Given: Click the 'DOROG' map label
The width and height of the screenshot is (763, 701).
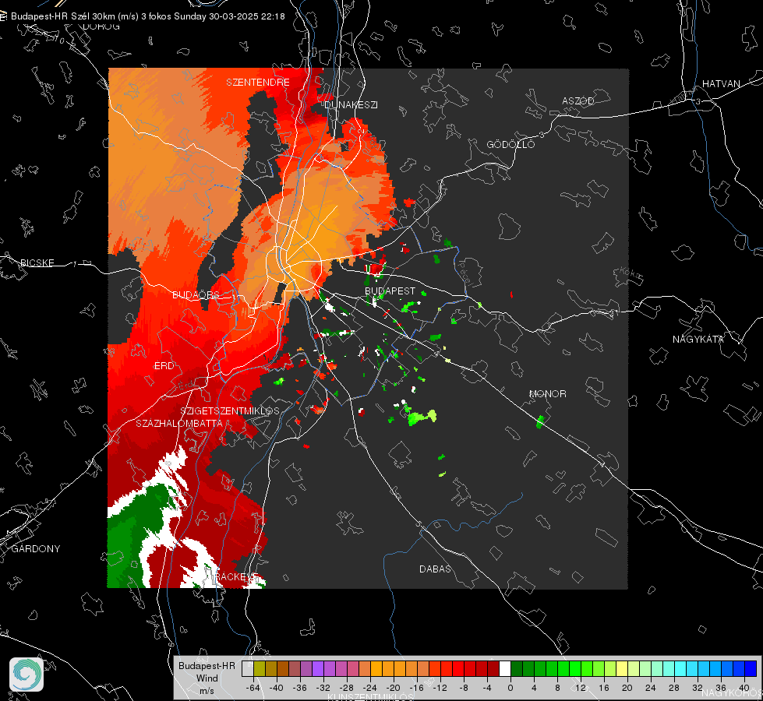Looking at the screenshot, I should click(101, 26).
